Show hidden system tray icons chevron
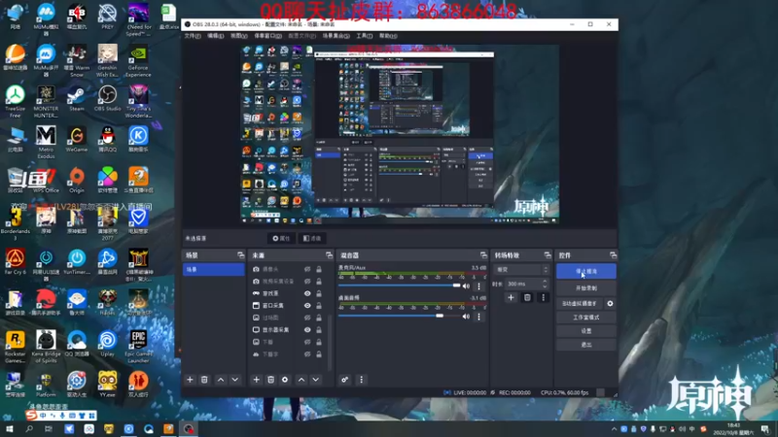Image resolution: width=778 pixels, height=437 pixels. (x=615, y=429)
